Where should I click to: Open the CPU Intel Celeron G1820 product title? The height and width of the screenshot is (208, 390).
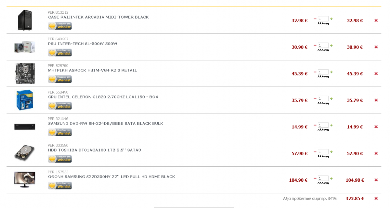point(103,97)
